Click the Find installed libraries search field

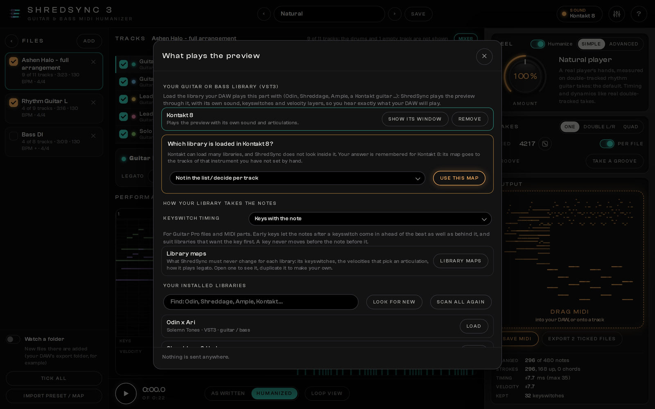click(x=261, y=302)
